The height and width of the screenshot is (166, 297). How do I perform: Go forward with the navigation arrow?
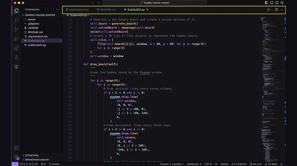(x=98, y=3)
